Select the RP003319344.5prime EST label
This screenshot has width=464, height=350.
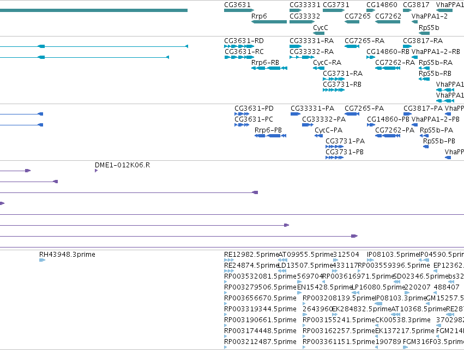[260, 309]
